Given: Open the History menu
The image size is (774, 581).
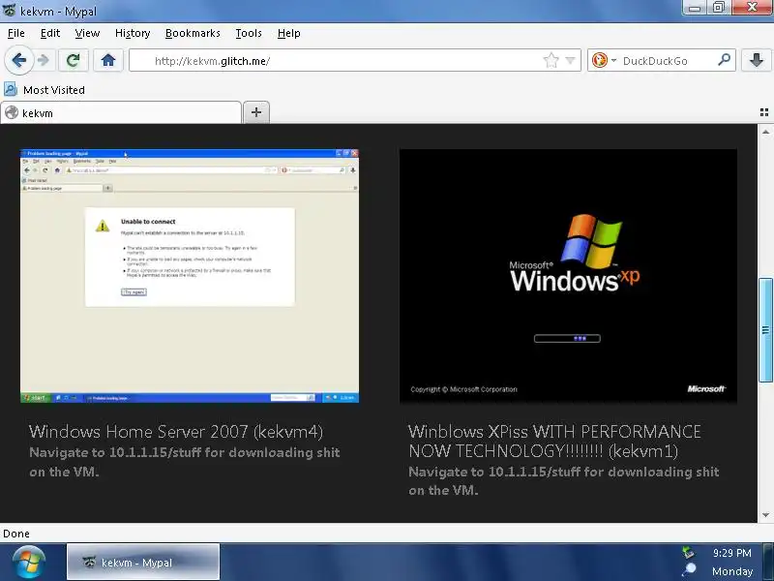Looking at the screenshot, I should (x=133, y=33).
